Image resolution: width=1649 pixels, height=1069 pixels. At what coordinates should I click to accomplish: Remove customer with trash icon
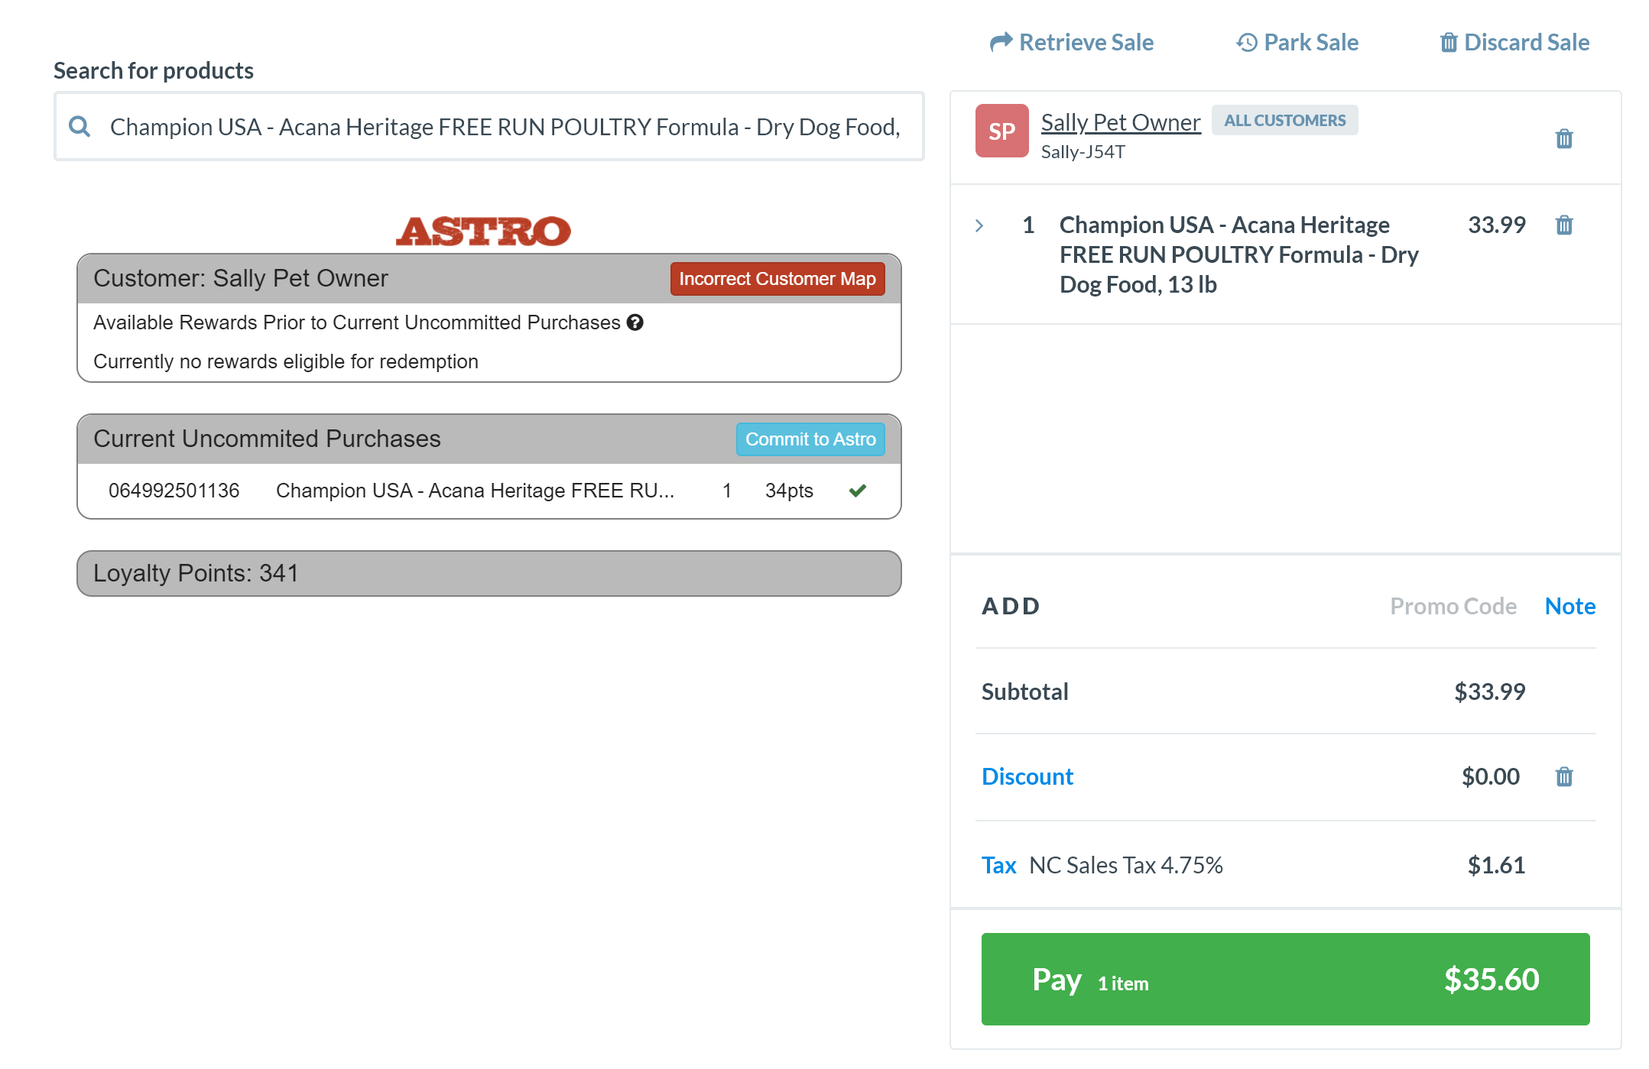click(1563, 139)
